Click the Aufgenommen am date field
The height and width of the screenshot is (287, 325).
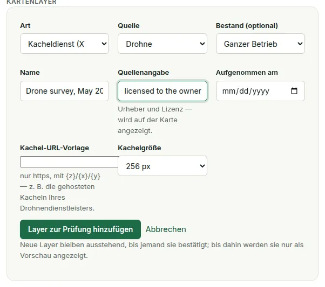260,91
